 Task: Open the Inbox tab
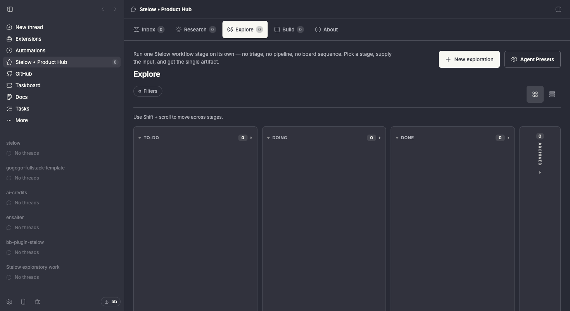point(149,29)
